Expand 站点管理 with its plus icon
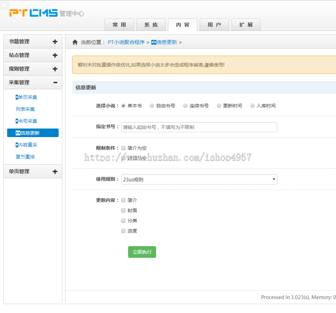This screenshot has height=313, width=336. coord(55,55)
